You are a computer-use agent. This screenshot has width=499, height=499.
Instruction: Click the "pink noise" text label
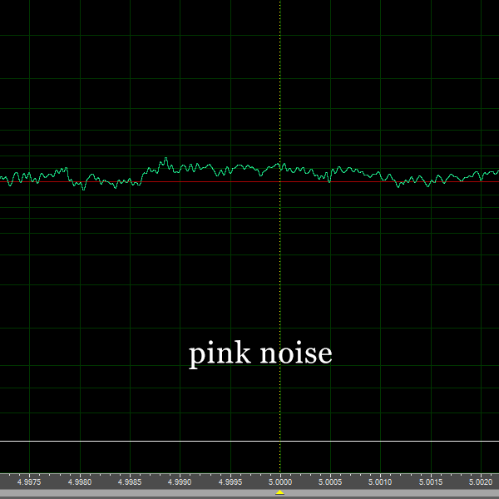(260, 354)
